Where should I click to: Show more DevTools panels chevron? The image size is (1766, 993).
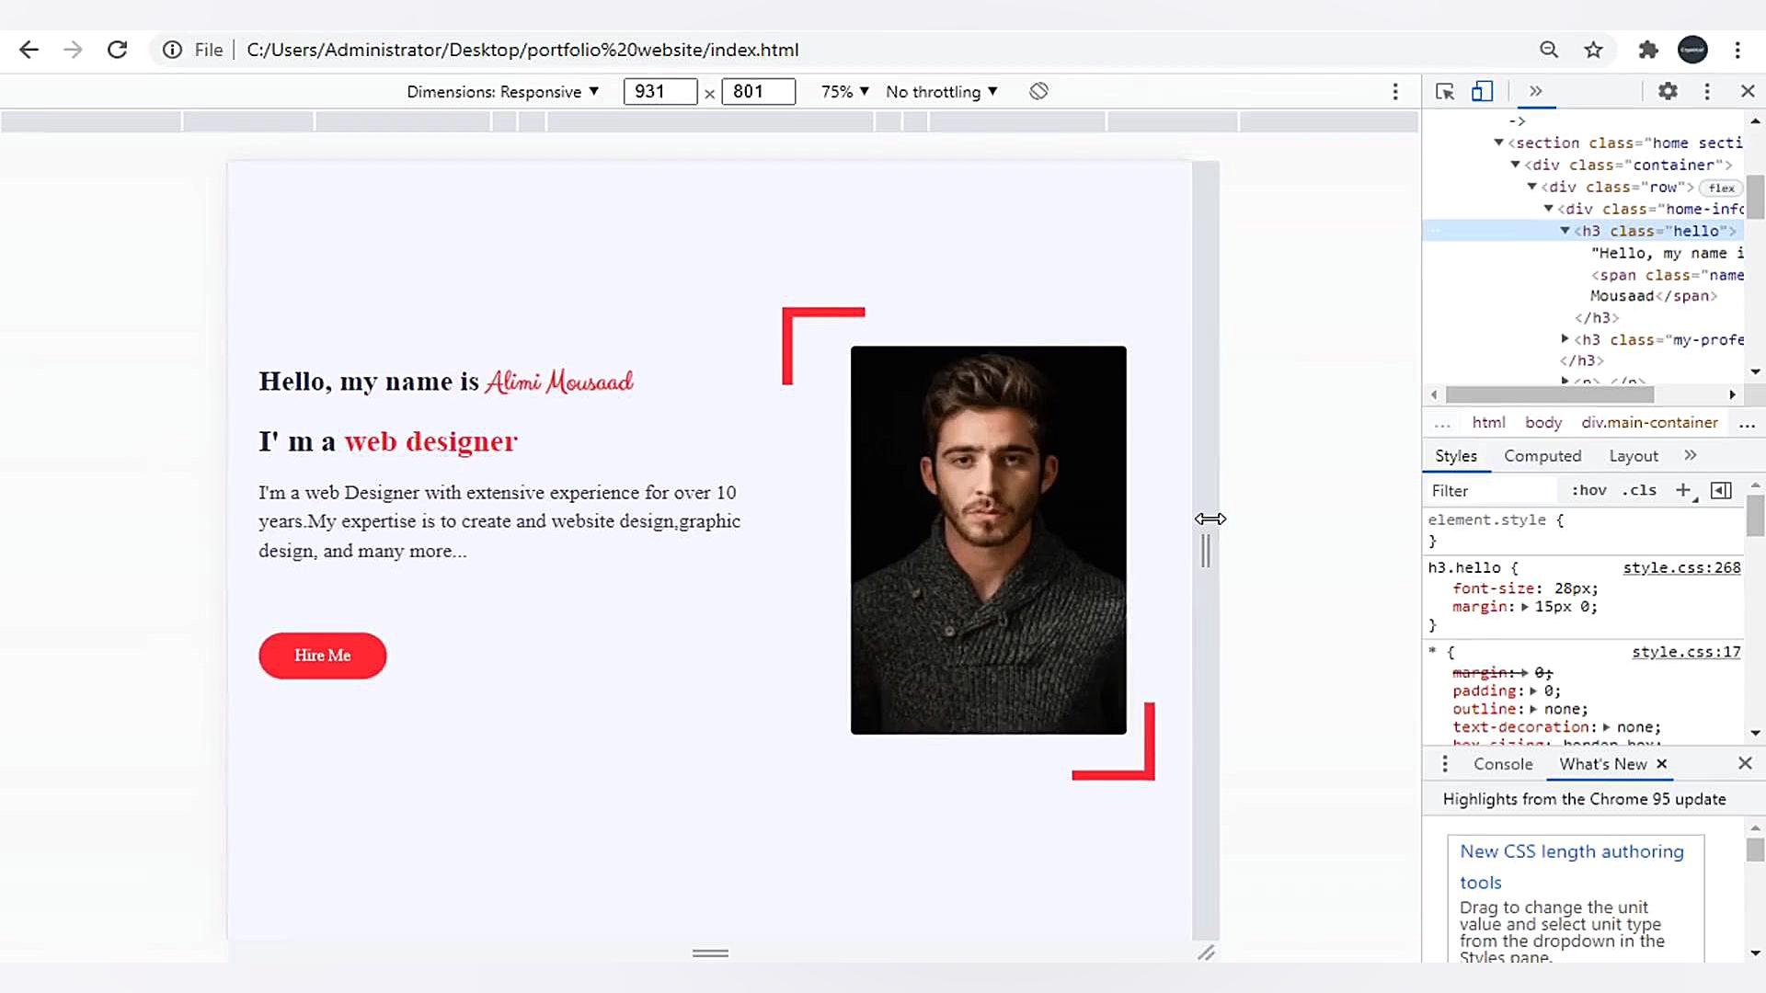(x=1535, y=91)
